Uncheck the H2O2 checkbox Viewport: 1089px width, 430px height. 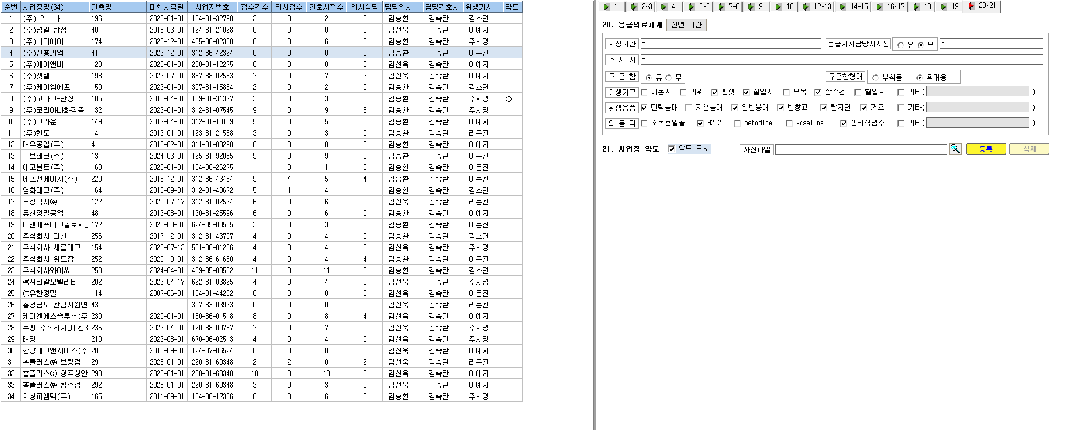point(700,123)
